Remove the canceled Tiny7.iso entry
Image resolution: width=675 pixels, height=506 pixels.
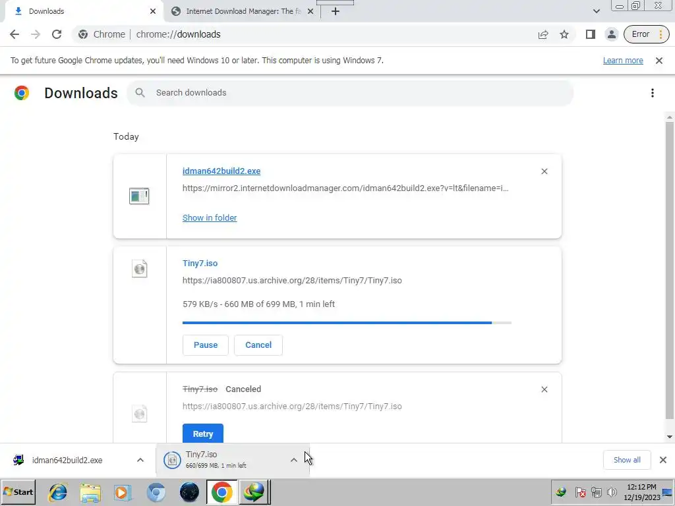544,389
